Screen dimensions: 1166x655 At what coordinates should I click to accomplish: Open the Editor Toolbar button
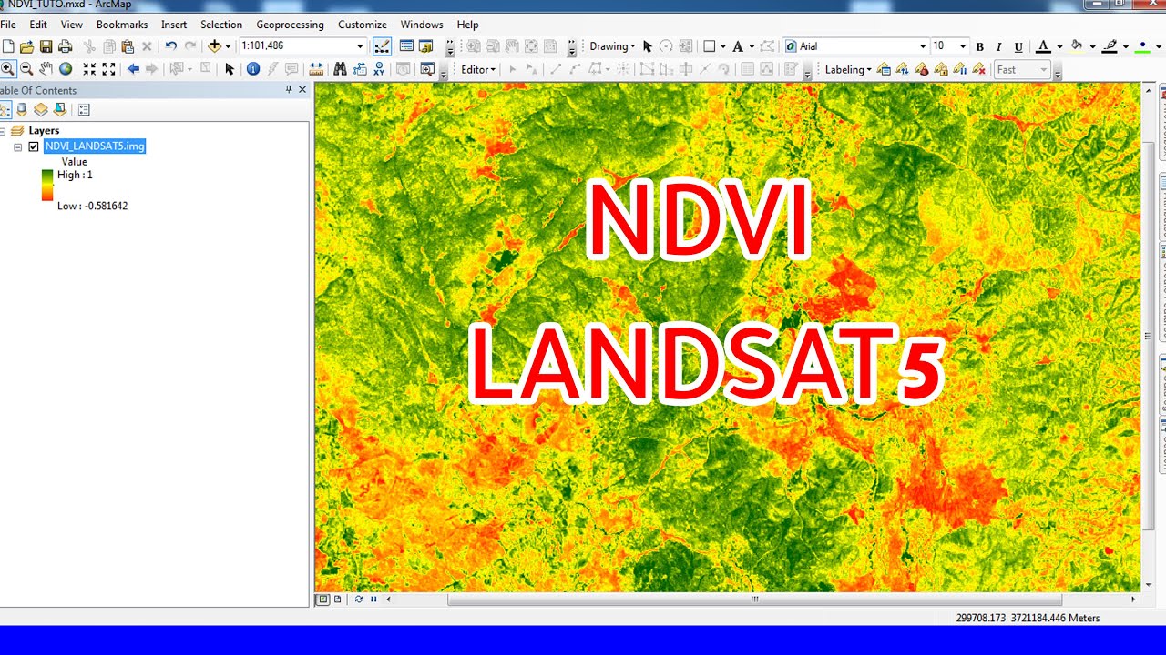(382, 46)
